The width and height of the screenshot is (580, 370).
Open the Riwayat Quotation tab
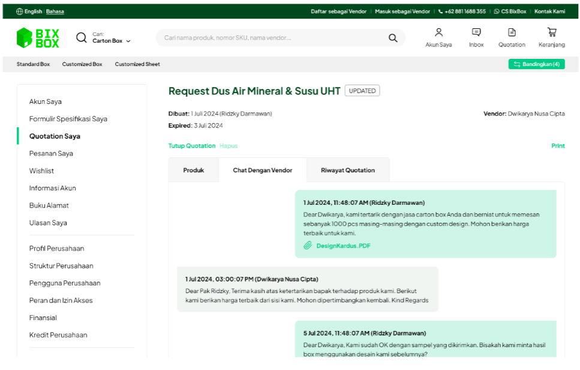[x=347, y=171]
